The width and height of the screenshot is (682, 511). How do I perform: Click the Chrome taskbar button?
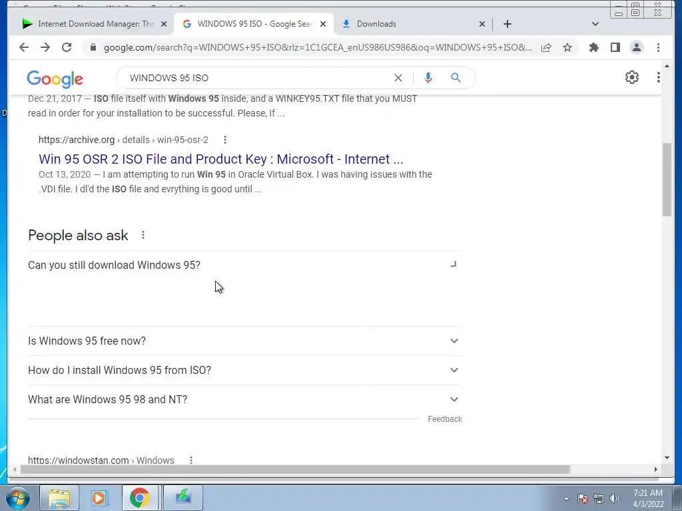click(x=140, y=498)
